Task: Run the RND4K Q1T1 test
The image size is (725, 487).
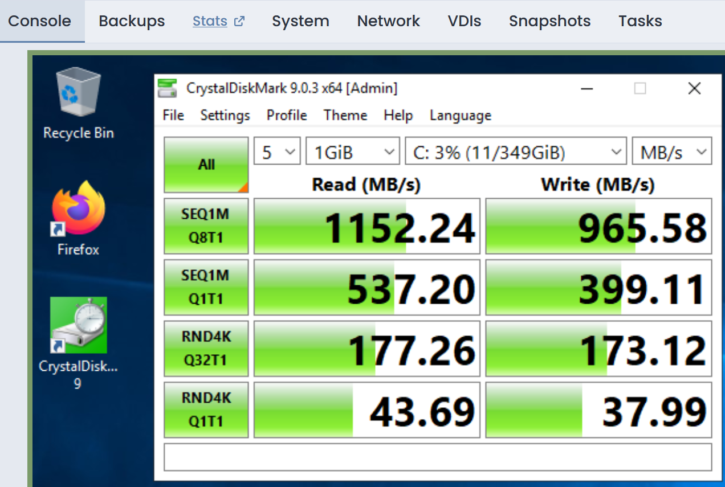Action: tap(206, 410)
